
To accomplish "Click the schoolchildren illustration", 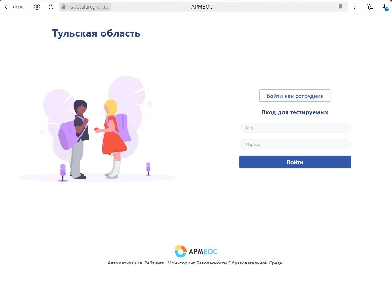I will point(96,134).
